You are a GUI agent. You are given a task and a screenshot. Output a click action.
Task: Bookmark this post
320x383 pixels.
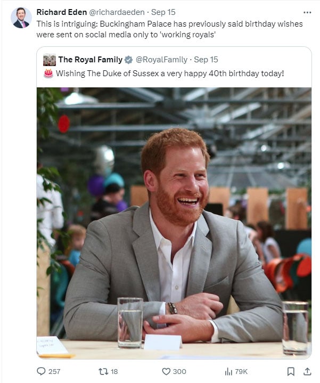click(291, 371)
